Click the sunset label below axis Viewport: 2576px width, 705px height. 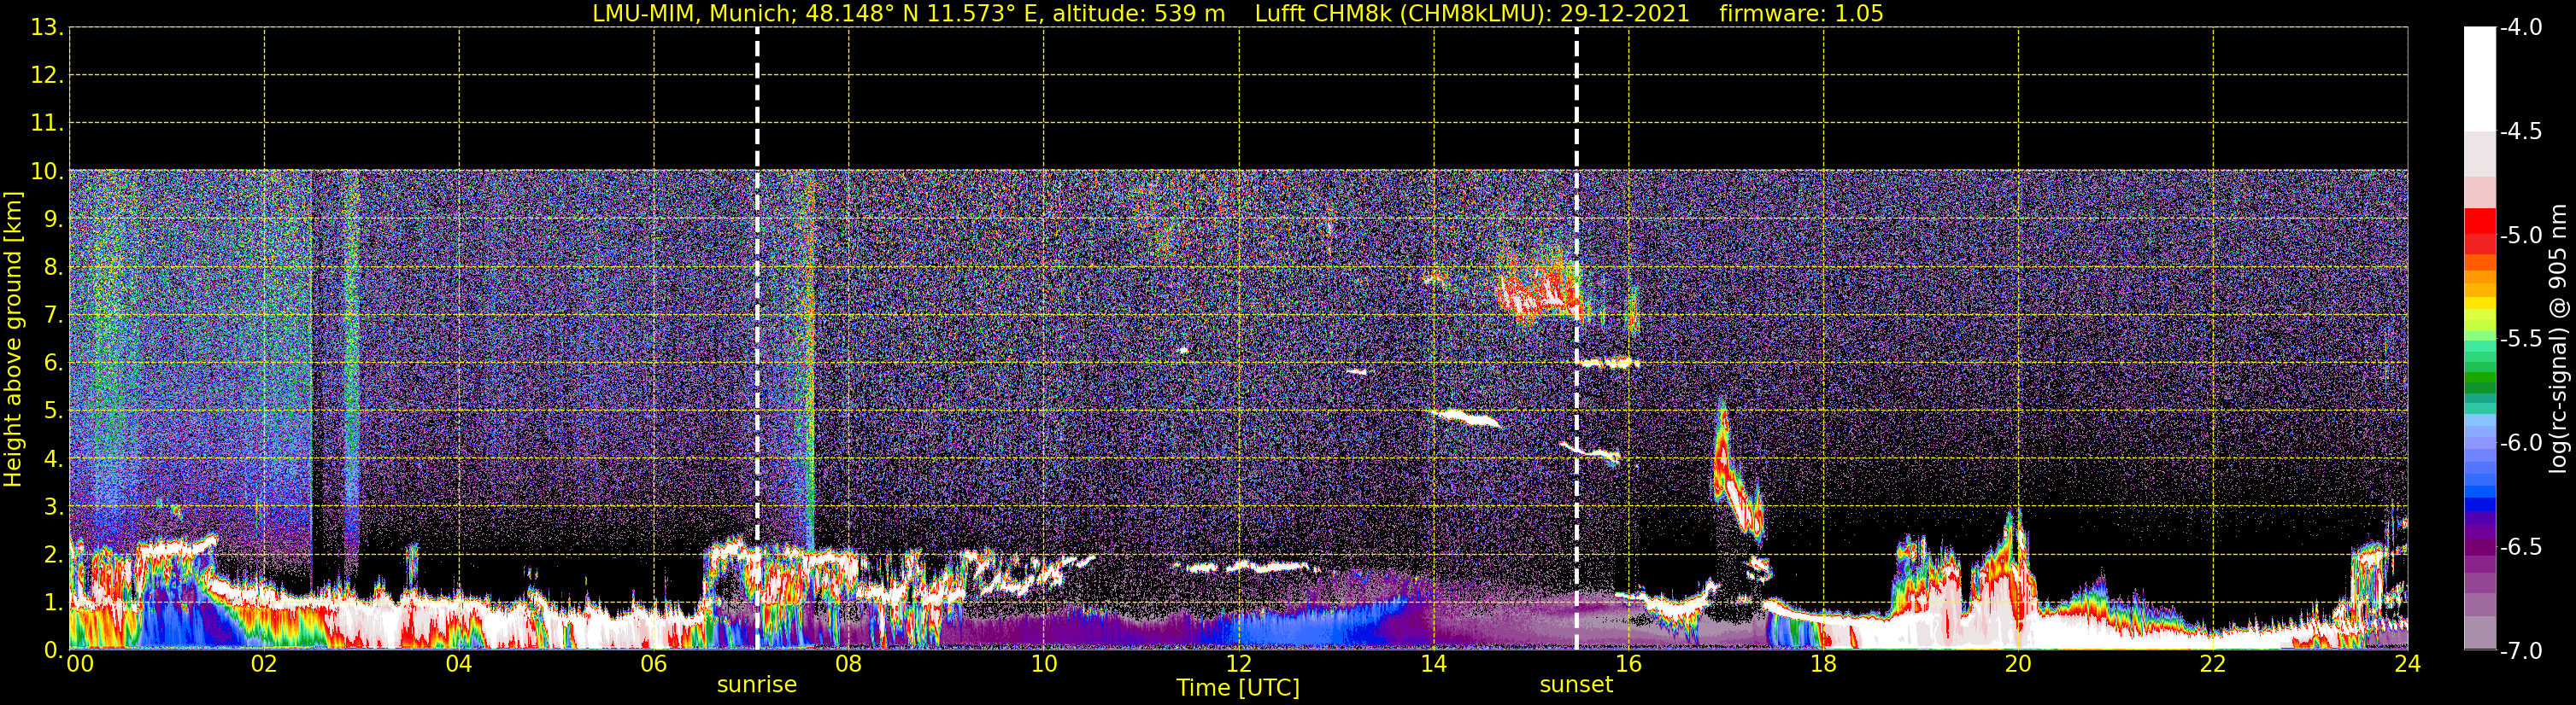click(x=1576, y=685)
